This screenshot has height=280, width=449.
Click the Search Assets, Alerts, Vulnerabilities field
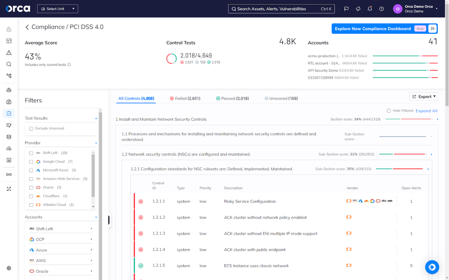click(281, 9)
